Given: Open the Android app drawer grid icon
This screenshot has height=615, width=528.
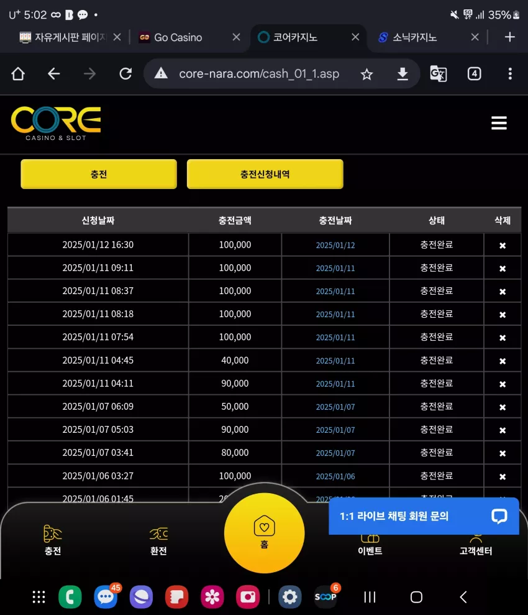Looking at the screenshot, I should pos(39,597).
